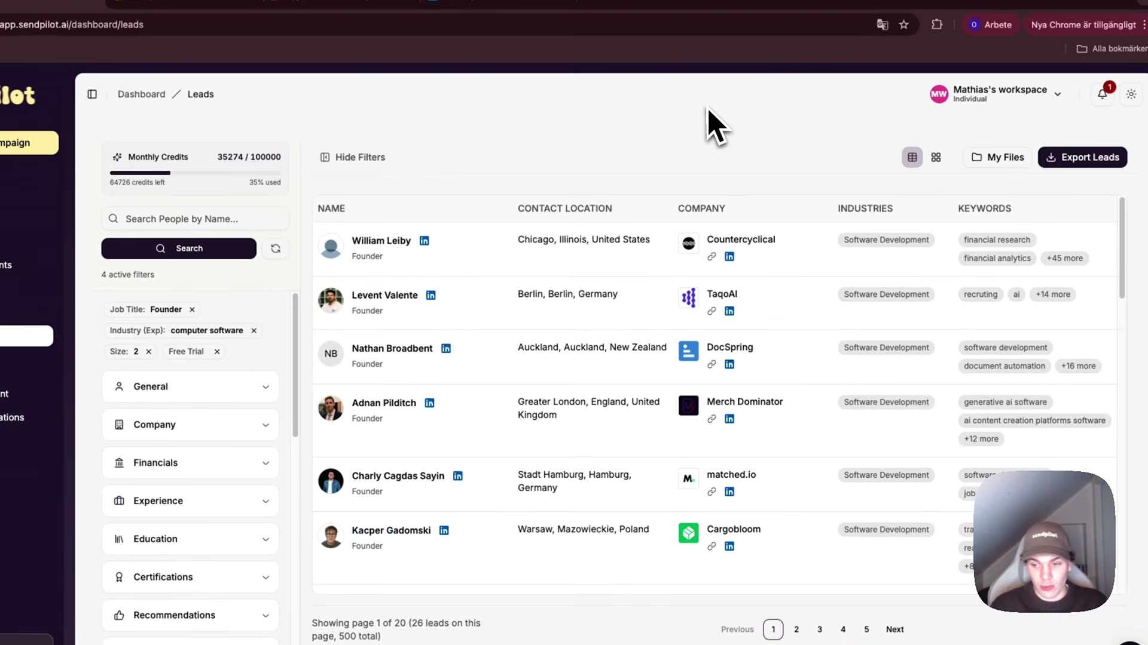Click the Export Leads button
1148x645 pixels.
(x=1083, y=158)
